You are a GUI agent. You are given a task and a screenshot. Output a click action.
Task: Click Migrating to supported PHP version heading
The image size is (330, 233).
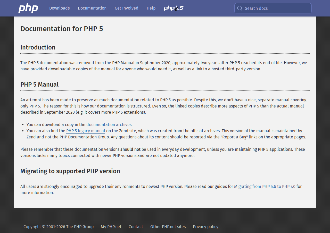[x=70, y=171]
